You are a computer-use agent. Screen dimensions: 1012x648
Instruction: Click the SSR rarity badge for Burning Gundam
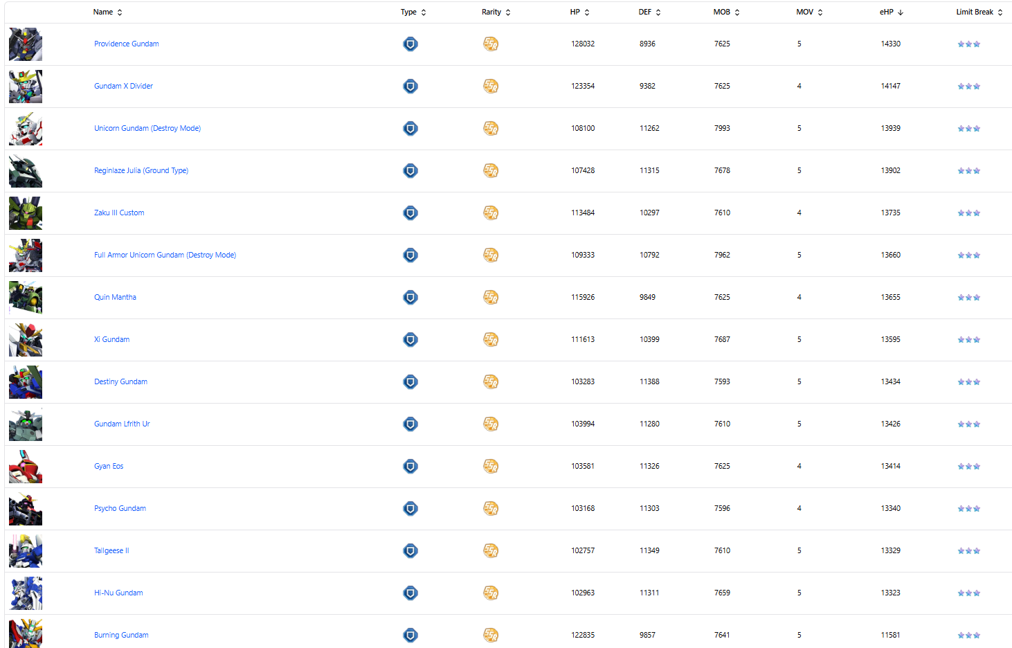(491, 636)
